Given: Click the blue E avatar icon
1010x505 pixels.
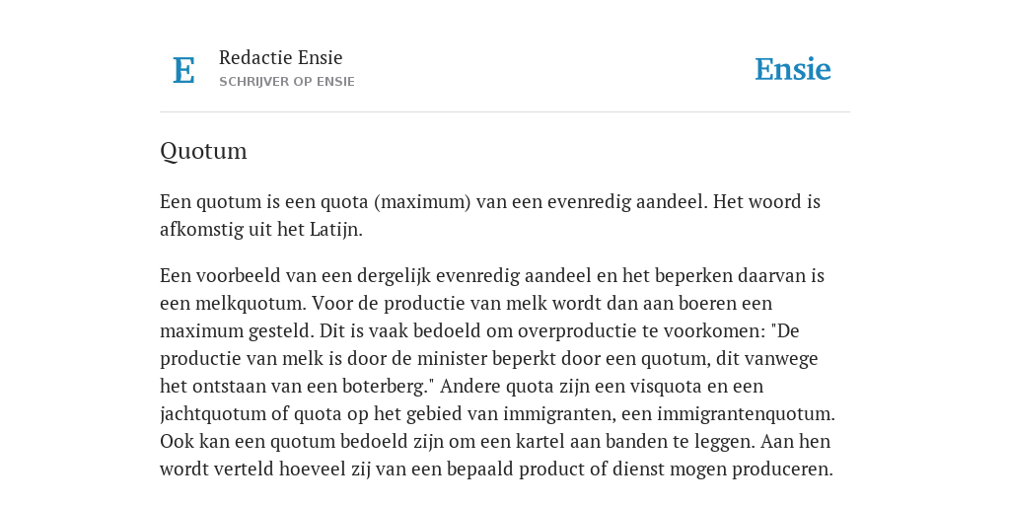Looking at the screenshot, I should tap(183, 70).
